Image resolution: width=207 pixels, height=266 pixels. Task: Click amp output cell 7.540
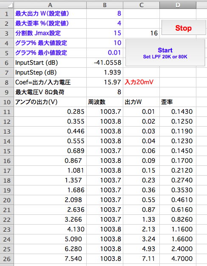click(x=50, y=259)
